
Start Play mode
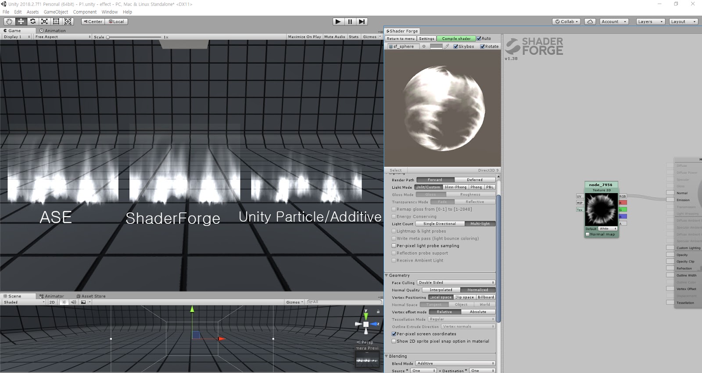[x=338, y=22]
